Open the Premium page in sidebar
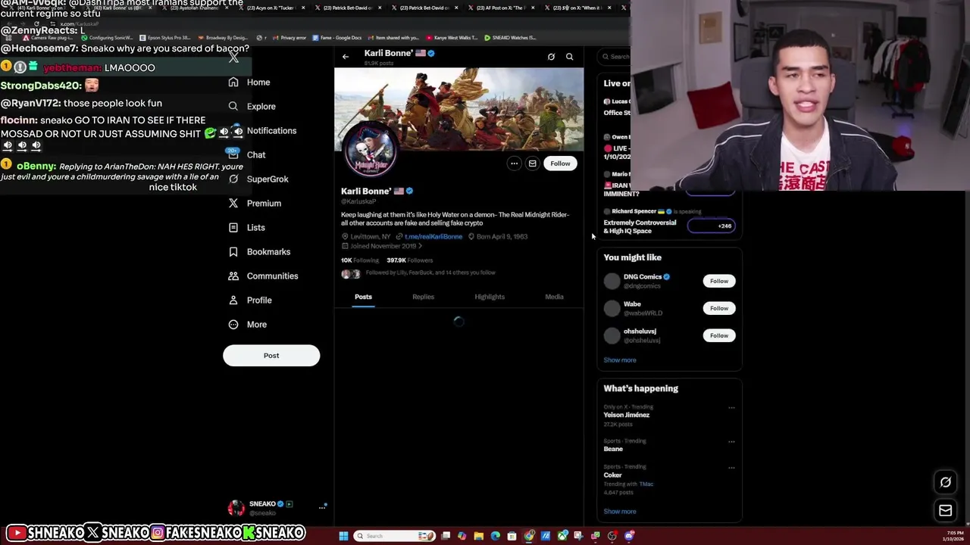The image size is (970, 545). click(x=255, y=203)
